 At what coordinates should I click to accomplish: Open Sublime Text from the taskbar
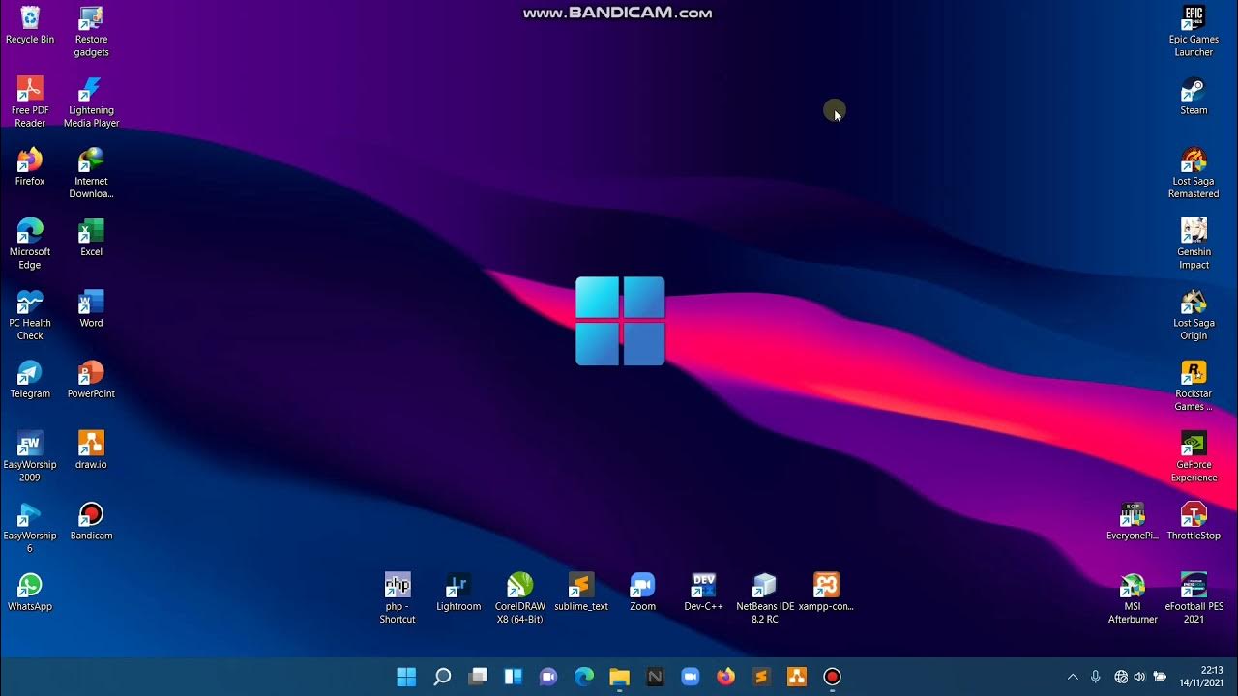click(x=761, y=677)
